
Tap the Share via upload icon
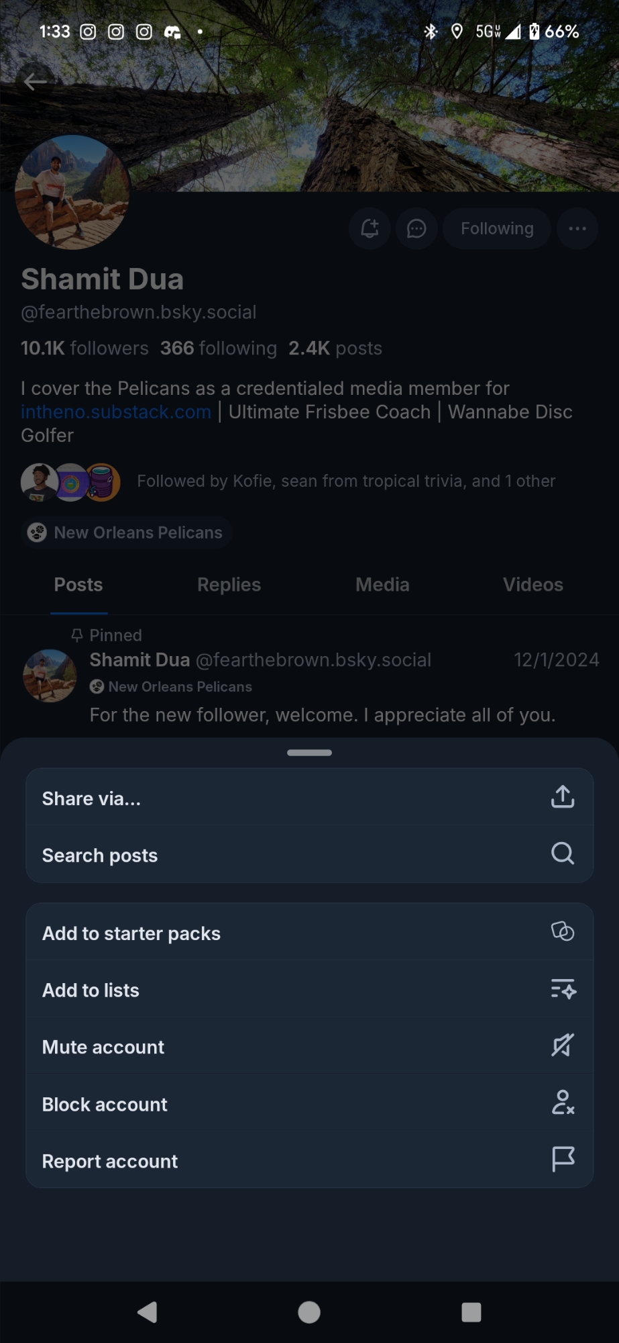pos(562,797)
